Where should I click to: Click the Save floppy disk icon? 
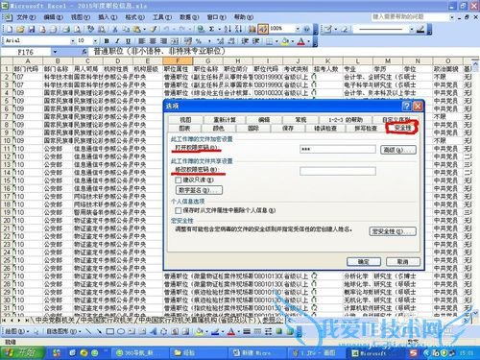click(x=32, y=30)
